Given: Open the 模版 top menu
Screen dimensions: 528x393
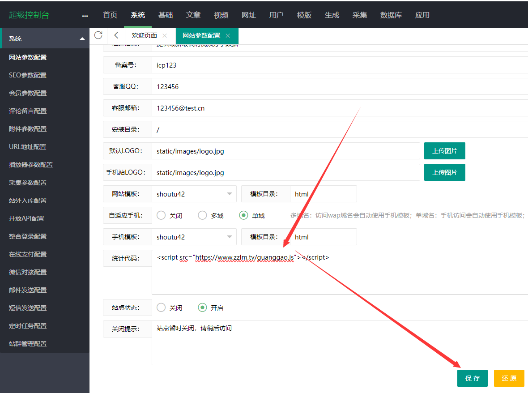Looking at the screenshot, I should point(304,15).
